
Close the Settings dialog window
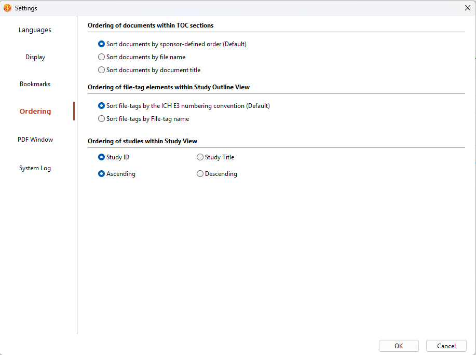468,8
